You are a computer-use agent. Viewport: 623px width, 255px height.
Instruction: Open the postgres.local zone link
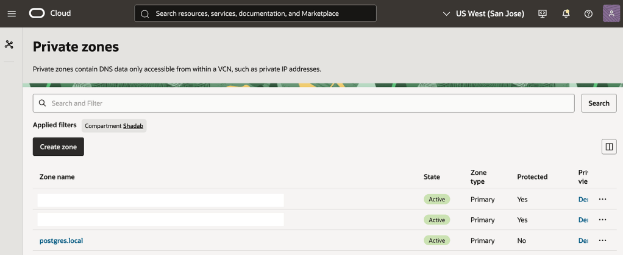click(x=61, y=240)
